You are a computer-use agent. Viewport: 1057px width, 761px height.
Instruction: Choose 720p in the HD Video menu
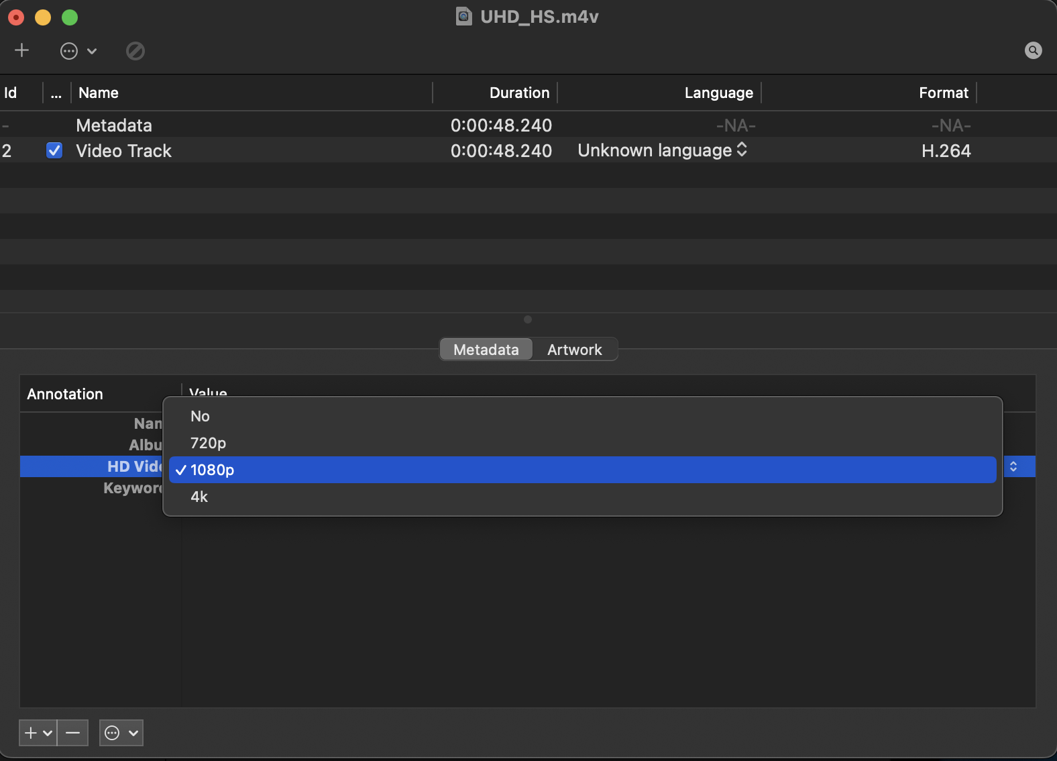pyautogui.click(x=583, y=443)
